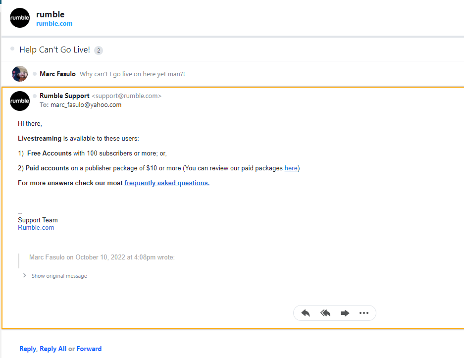Click the message count badge showing 2
Screen dimensions: 464x358
99,51
